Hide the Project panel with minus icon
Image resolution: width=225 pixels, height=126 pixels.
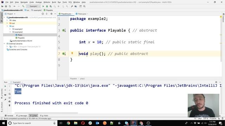[55, 14]
